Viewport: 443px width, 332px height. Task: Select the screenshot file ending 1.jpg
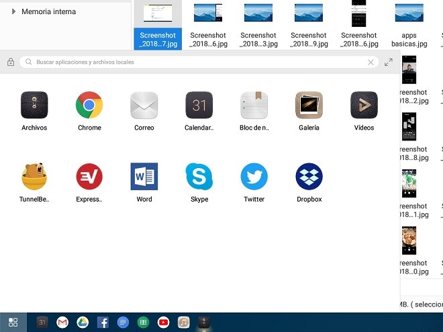(414, 194)
